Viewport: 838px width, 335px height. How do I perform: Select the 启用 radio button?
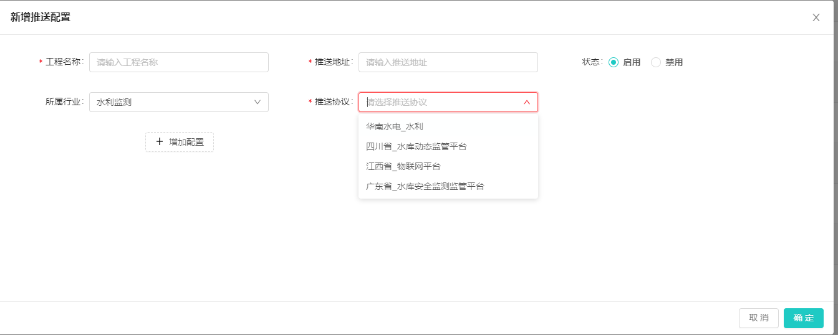614,62
